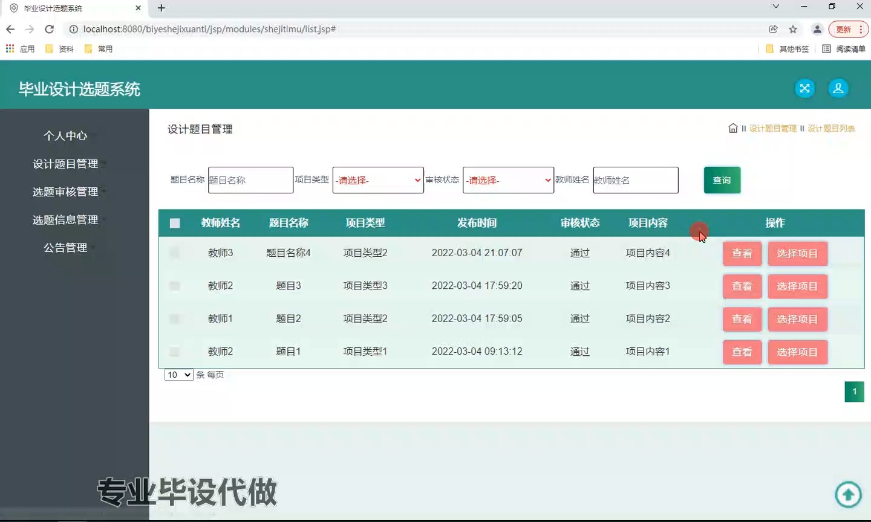Open the 资料 bookmark folder
The image size is (871, 522).
[x=59, y=49]
